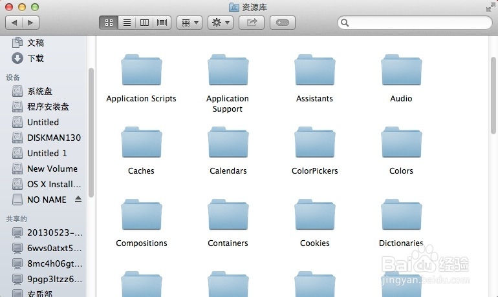The height and width of the screenshot is (297, 498).
Task: Select the ColorPickers folder icon
Action: [315, 142]
